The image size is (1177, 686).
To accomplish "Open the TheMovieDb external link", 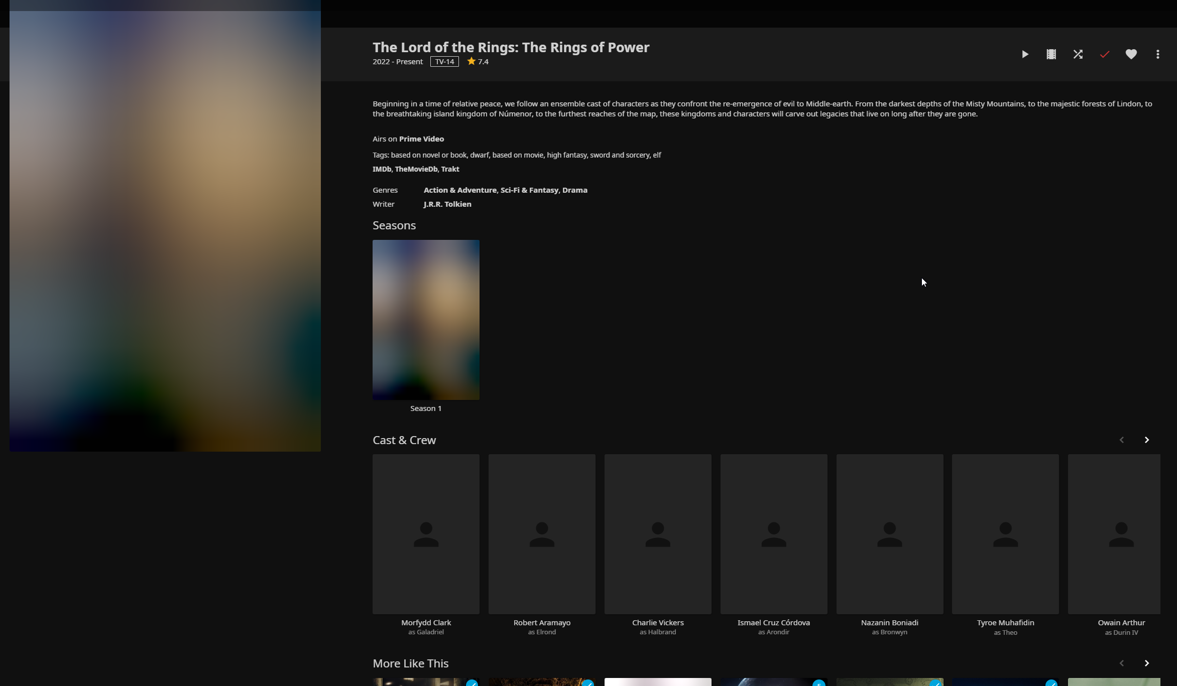I will pos(416,169).
